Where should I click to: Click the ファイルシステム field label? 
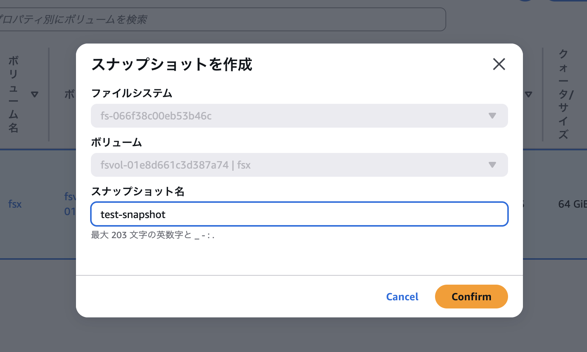coord(131,93)
